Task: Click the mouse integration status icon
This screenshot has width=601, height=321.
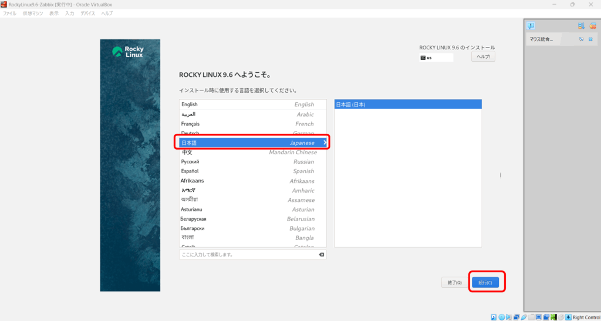Action: coord(561,317)
